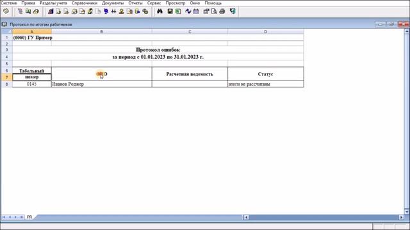Click the horizontal scrollbar left arrow

[x=246, y=217]
